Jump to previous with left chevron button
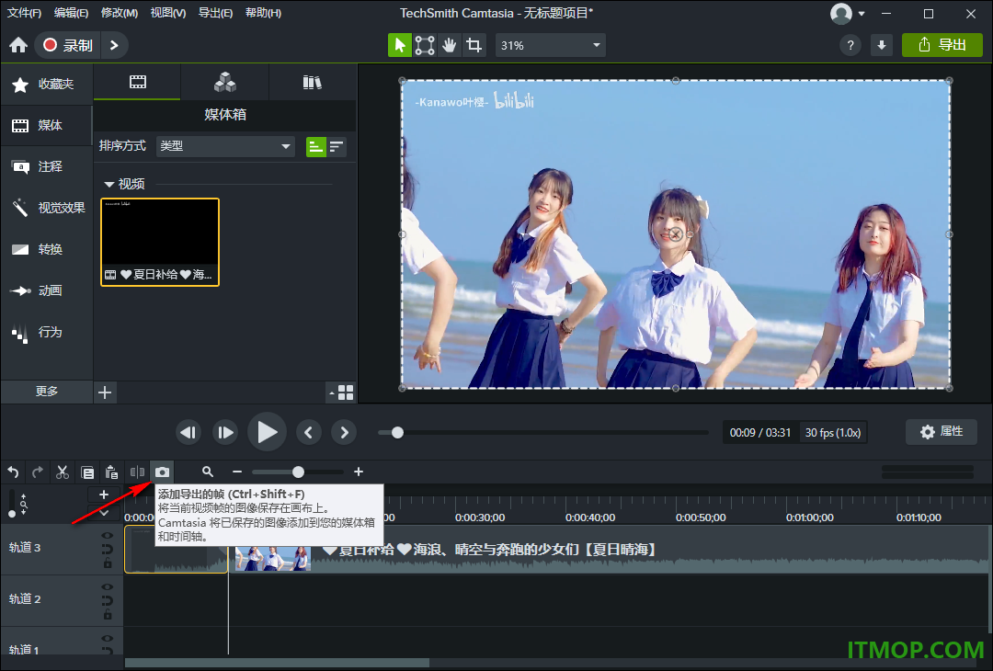The image size is (993, 671). 308,432
